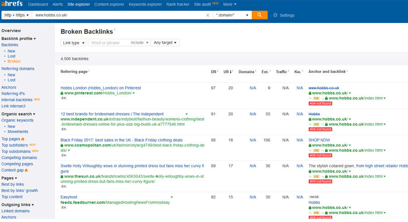Open Referring IPs link
The image size is (408, 222).
[x=13, y=94]
